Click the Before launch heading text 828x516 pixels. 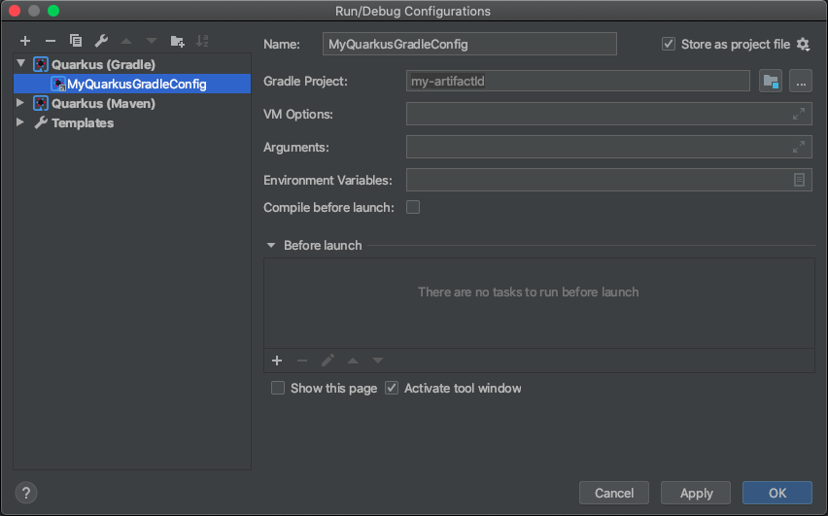click(323, 246)
